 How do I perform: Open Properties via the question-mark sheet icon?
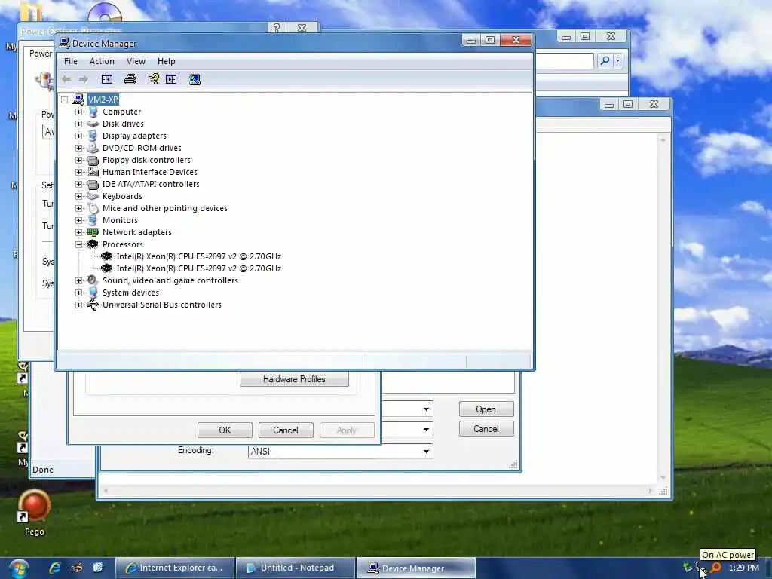point(154,79)
